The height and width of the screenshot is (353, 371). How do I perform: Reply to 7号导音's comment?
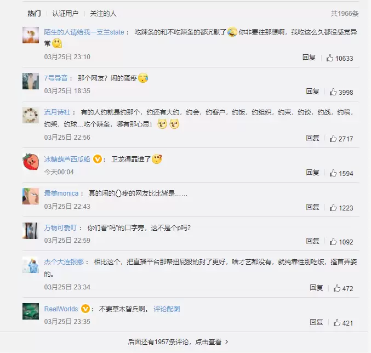(312, 92)
